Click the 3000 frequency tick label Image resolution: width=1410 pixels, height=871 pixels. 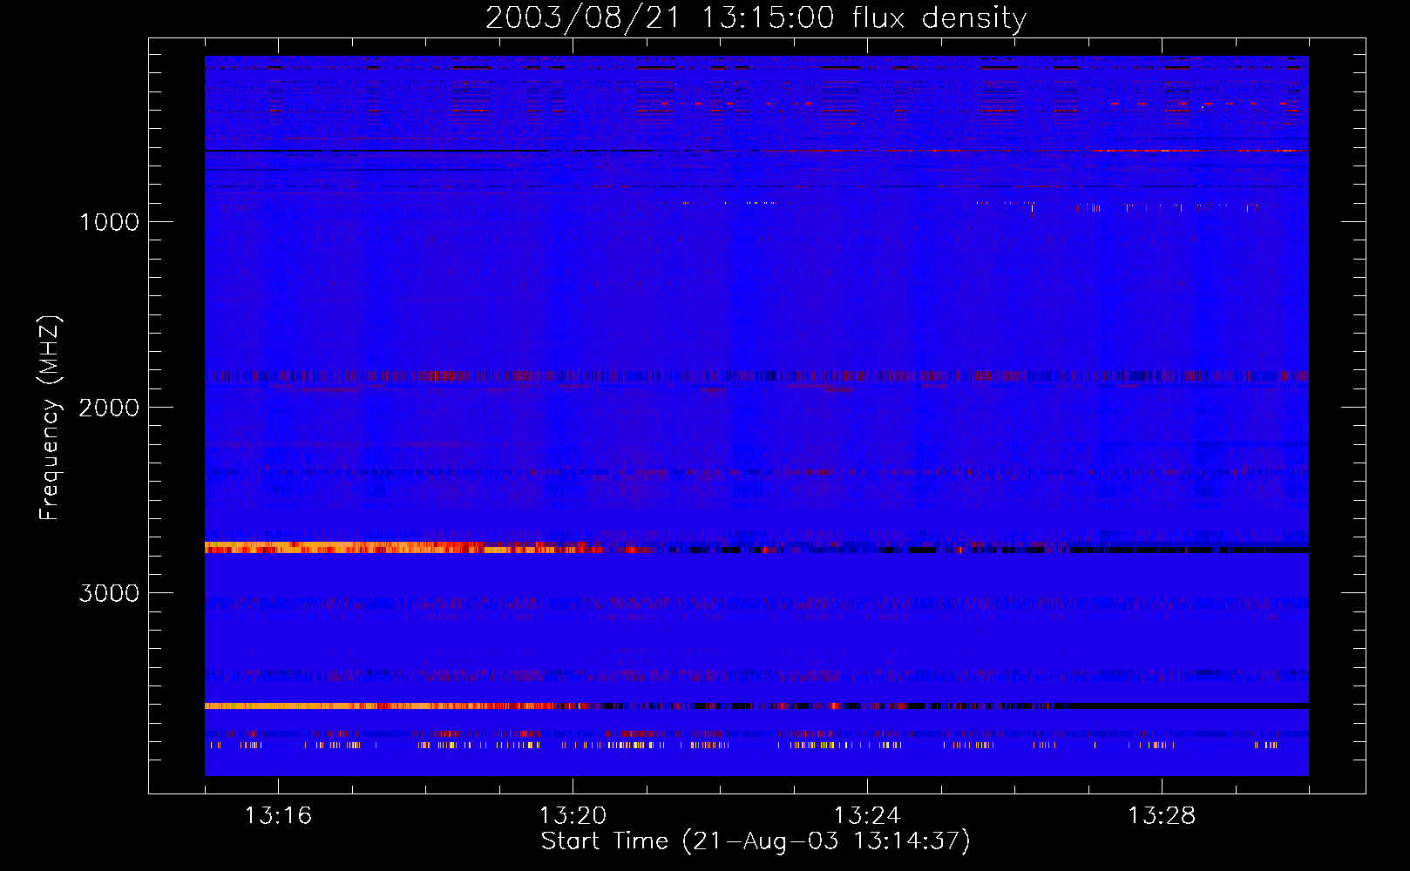point(109,593)
